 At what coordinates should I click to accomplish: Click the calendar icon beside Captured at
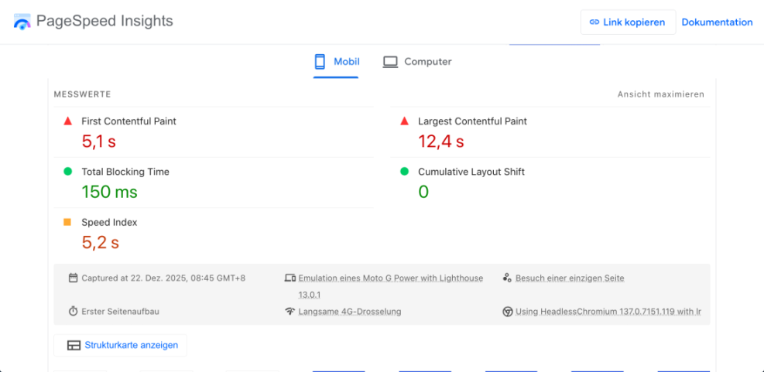(x=73, y=278)
